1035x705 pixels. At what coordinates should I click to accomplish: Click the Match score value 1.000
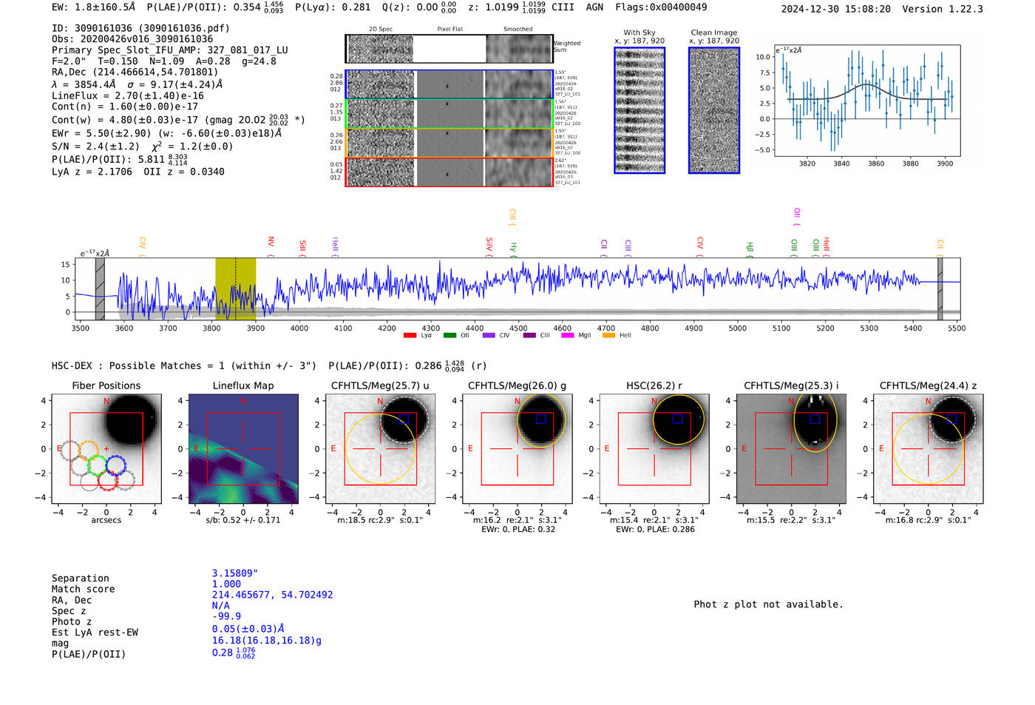click(x=226, y=584)
